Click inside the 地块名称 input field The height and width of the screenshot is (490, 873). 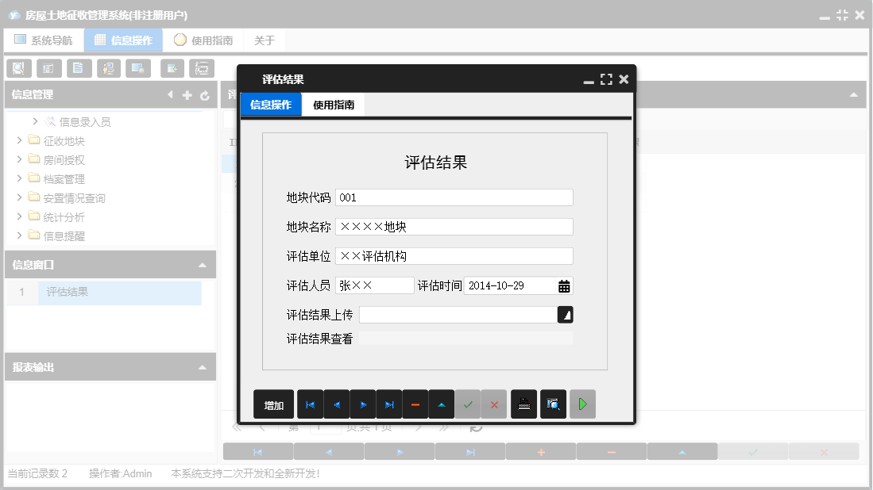click(453, 226)
